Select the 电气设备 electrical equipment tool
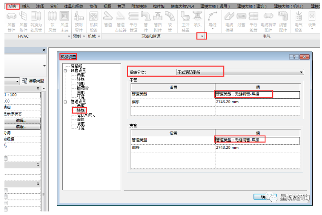This screenshot has width=322, height=215. coord(298,22)
